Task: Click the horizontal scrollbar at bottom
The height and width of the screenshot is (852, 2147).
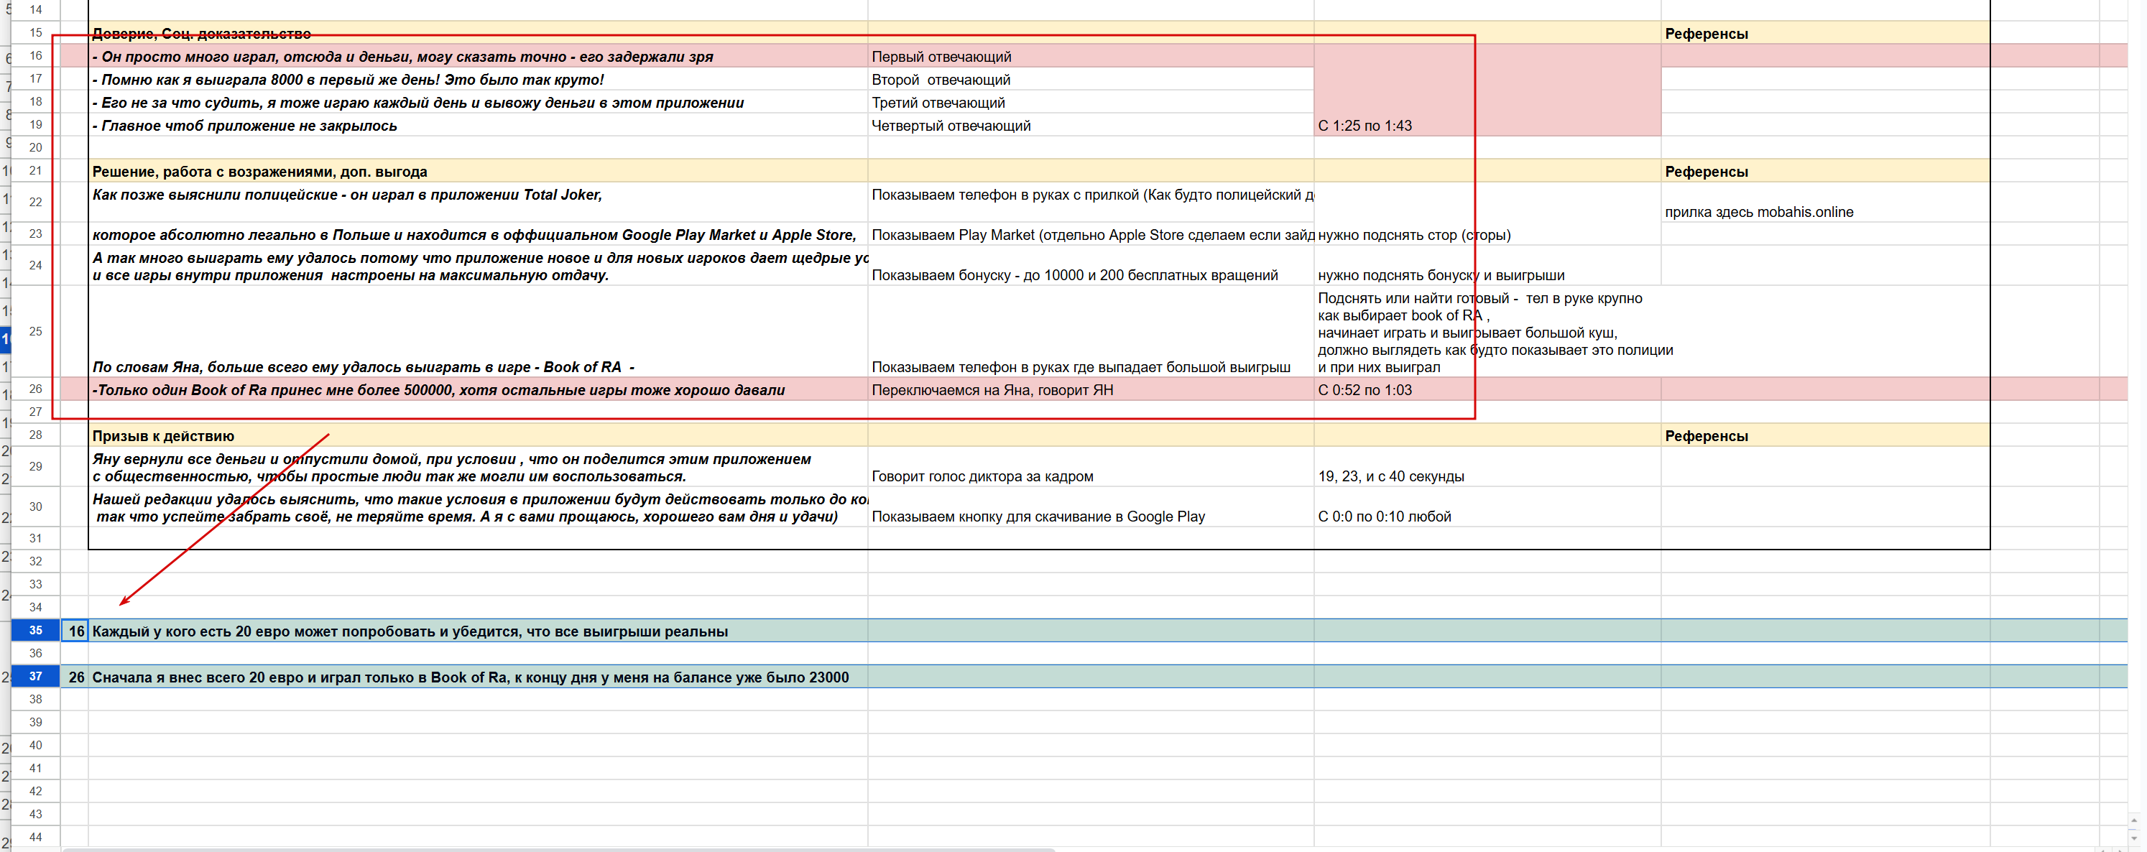Action: pos(558,850)
